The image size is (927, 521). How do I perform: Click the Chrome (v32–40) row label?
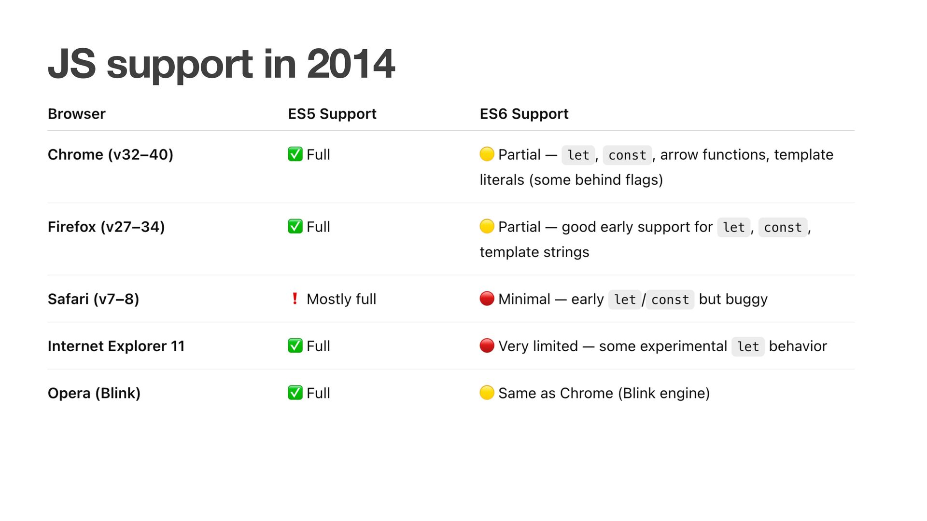[x=111, y=154]
